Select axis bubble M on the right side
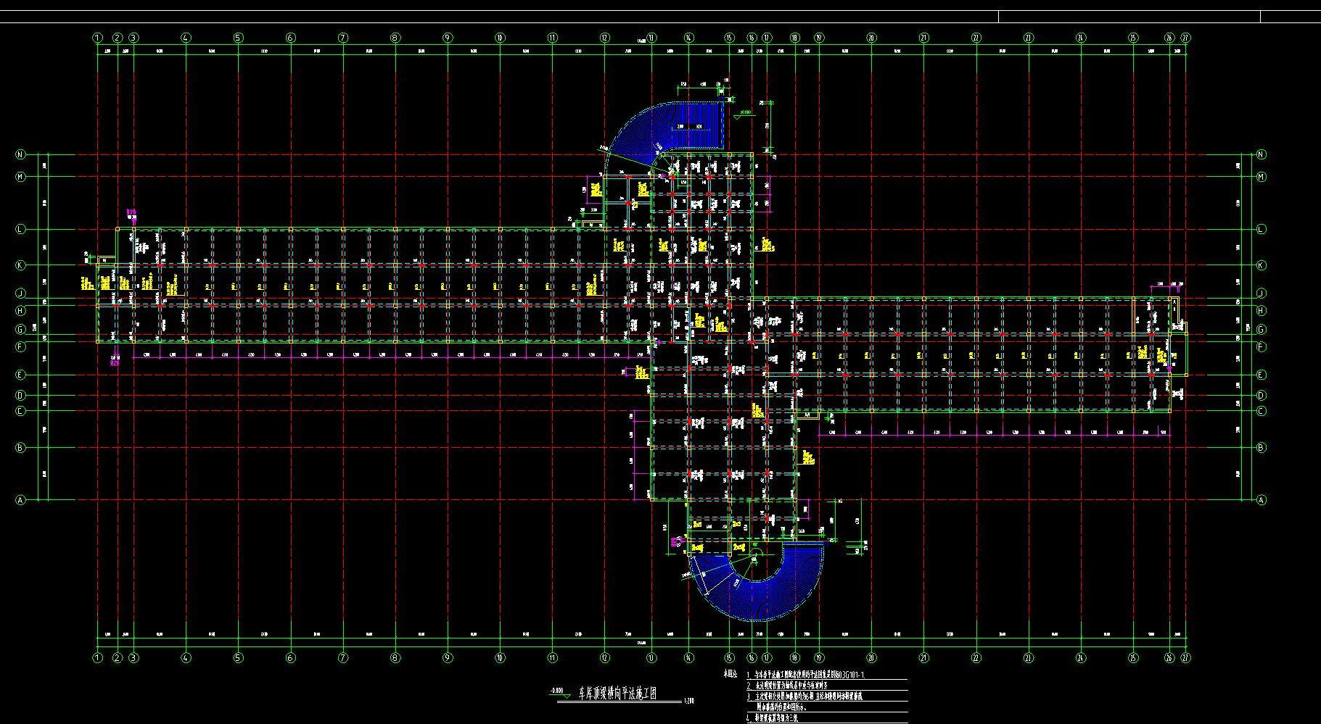Viewport: 1321px width, 724px height. click(1262, 177)
